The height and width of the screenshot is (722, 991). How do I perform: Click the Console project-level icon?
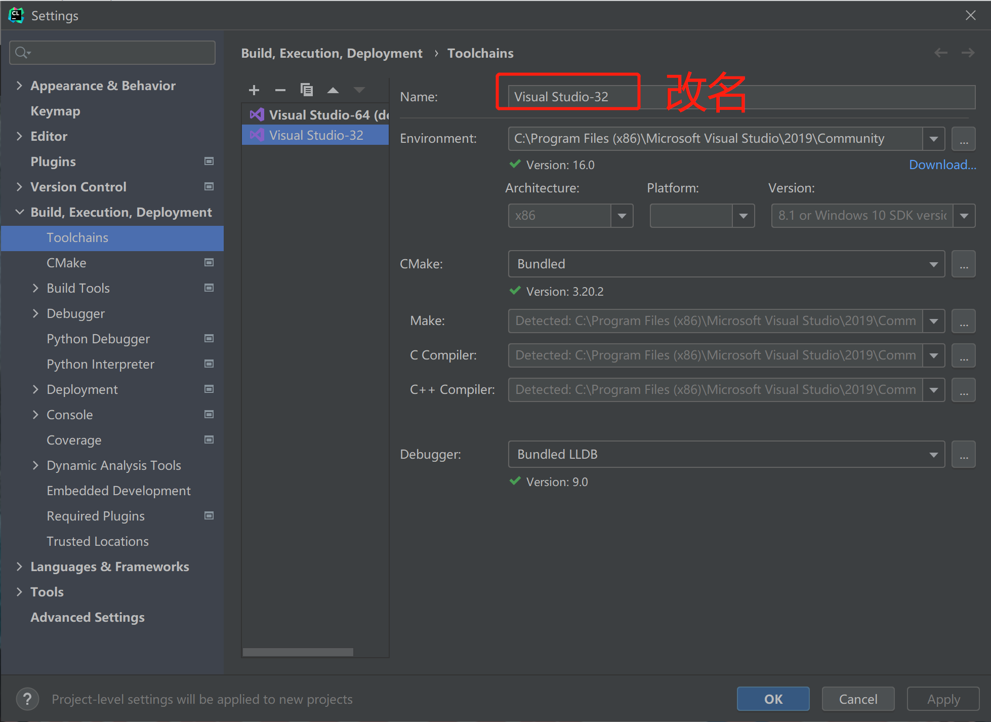click(209, 414)
